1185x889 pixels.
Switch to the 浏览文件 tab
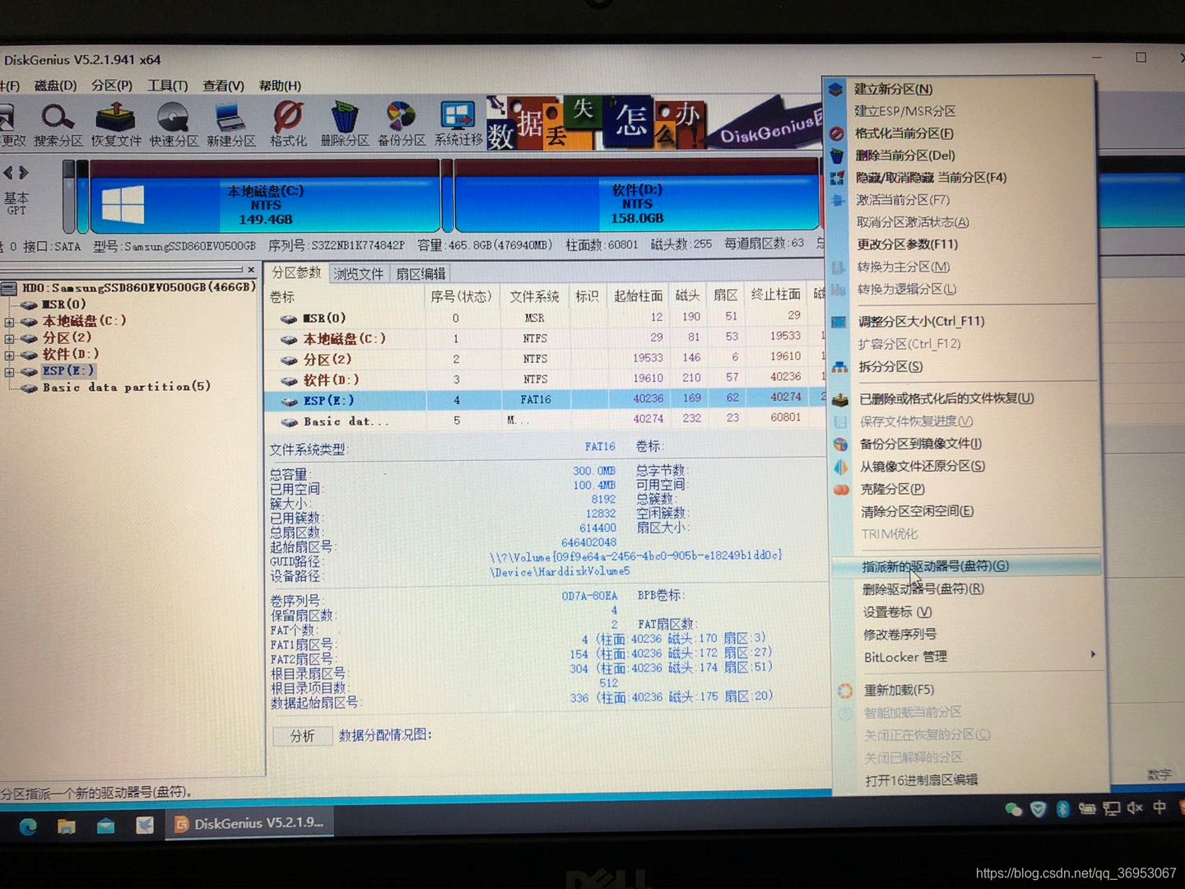[x=359, y=273]
